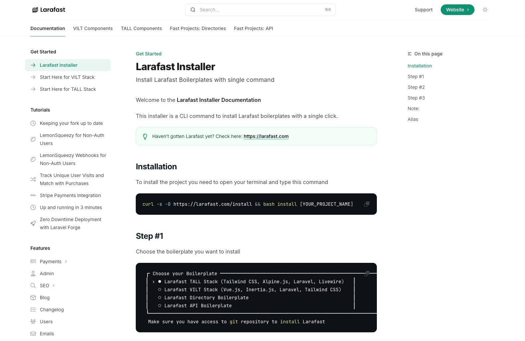Image resolution: width=525 pixels, height=341 pixels.
Task: Click the arrow icon beside Start Here for VILT Stack
Action: pyautogui.click(x=33, y=77)
